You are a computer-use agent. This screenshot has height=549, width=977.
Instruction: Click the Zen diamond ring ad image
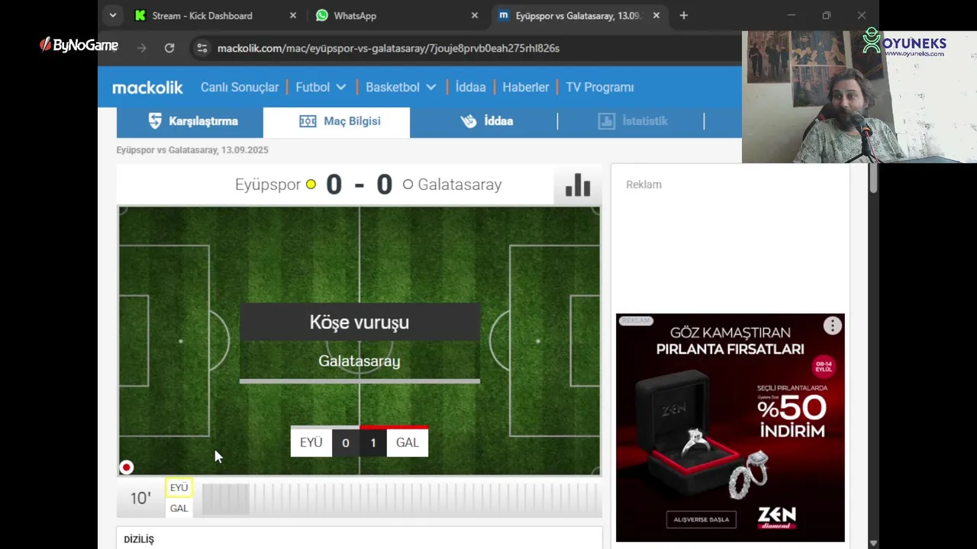coord(730,428)
